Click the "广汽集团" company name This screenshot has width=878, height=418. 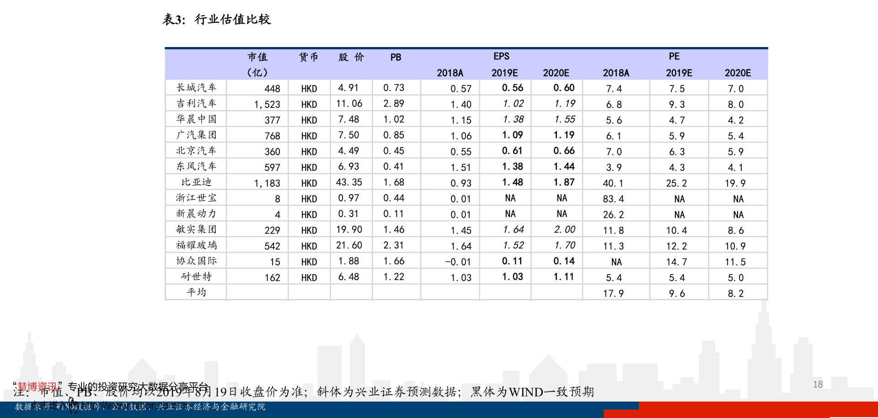(x=196, y=135)
